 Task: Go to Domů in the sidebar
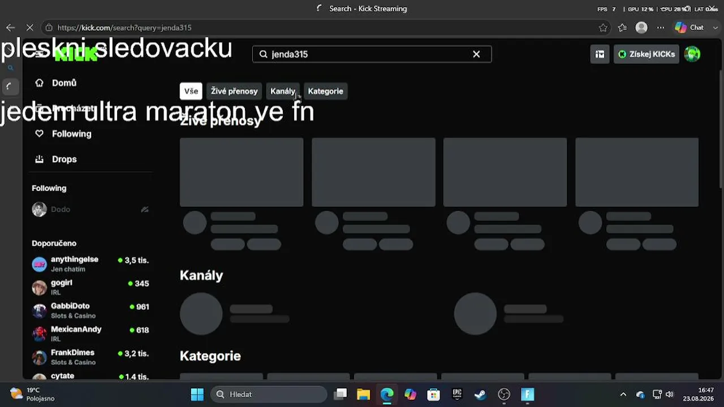[64, 83]
